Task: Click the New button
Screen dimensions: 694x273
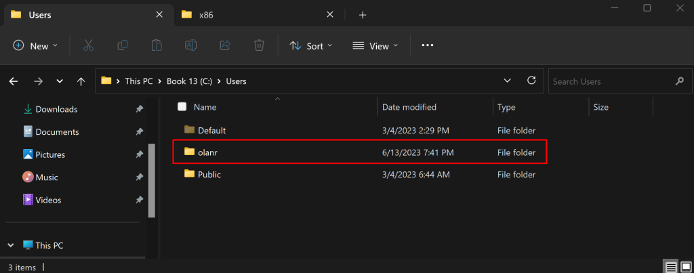Action: [35, 45]
